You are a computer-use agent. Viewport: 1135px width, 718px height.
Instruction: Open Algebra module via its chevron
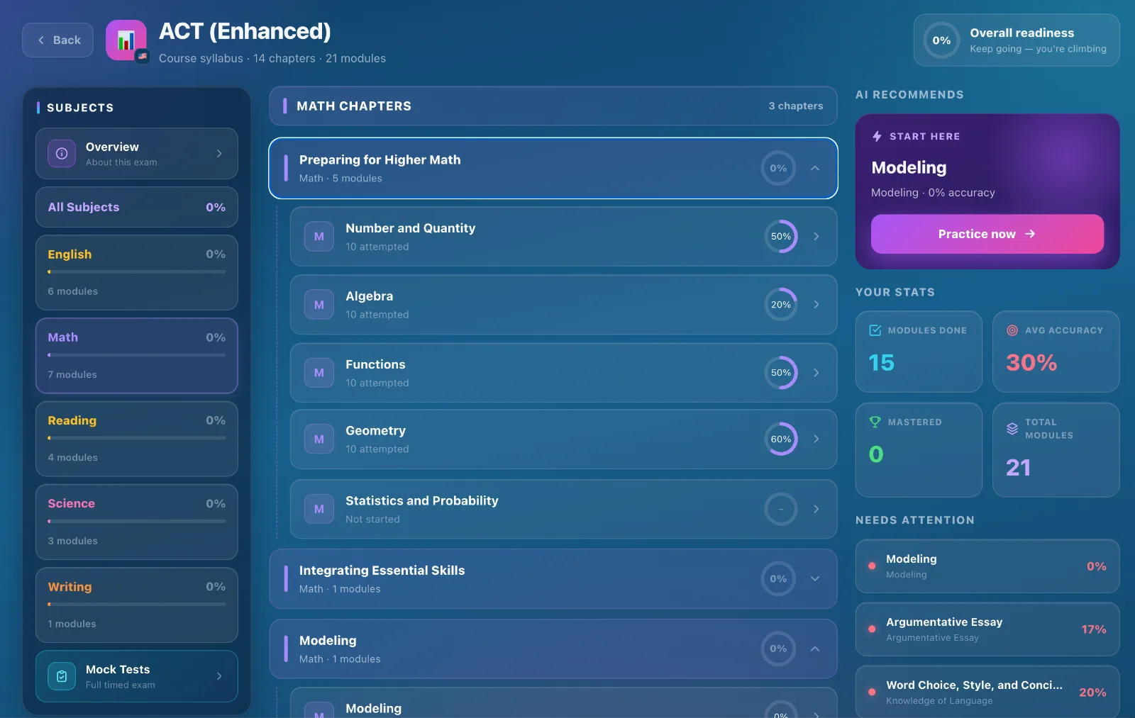[x=816, y=305]
